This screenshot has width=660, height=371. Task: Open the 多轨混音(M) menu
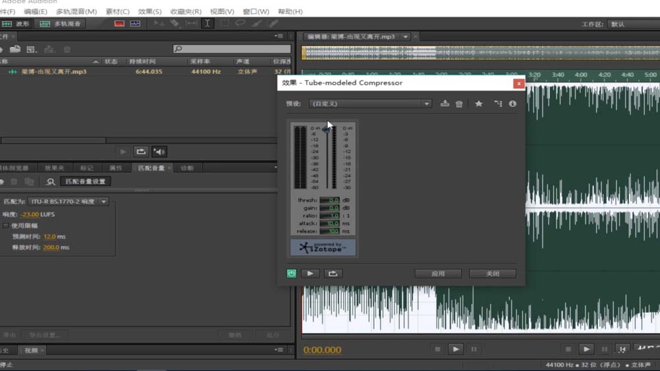tap(76, 11)
